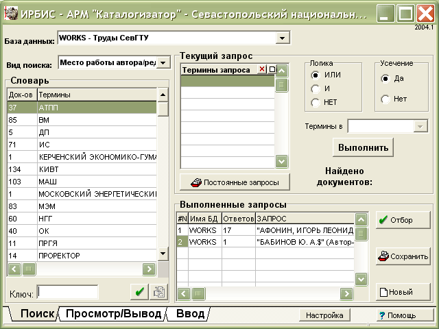This screenshot has height=329, width=439.
Task: Select ИЛИ logic radio button
Action: coord(316,75)
